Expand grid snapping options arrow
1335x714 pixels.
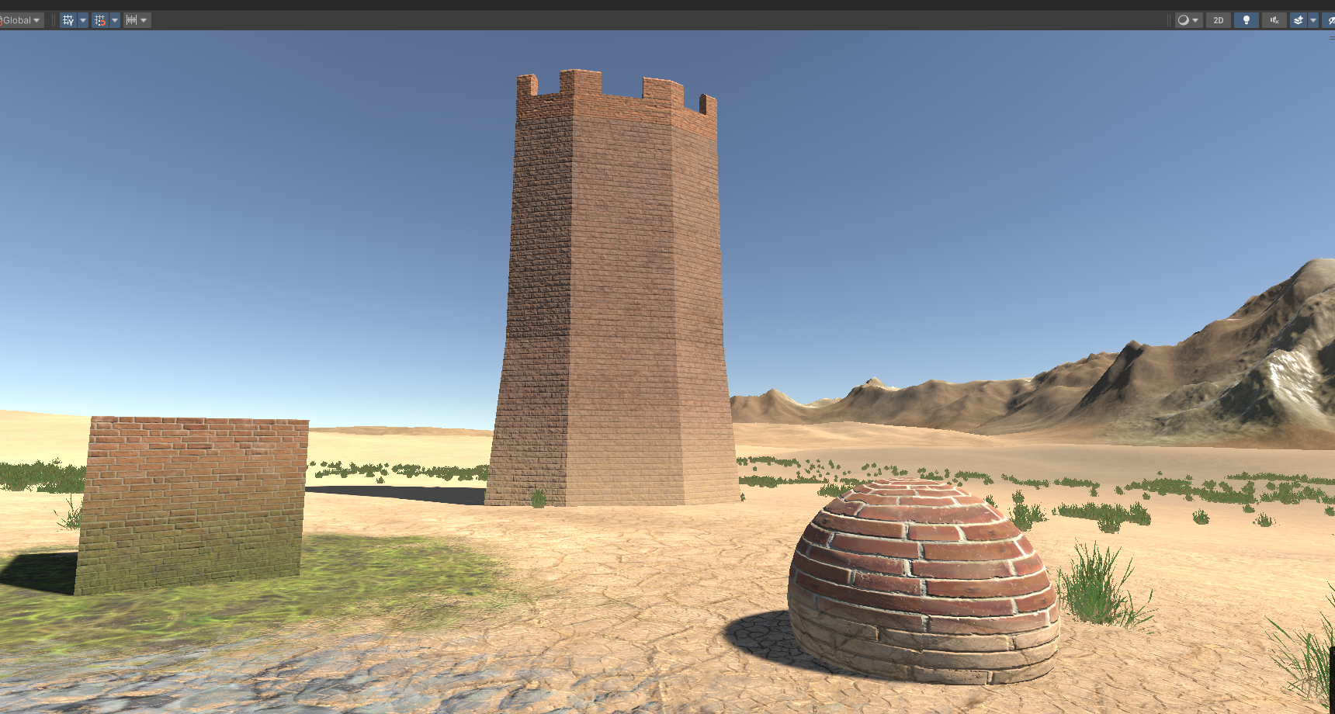115,20
